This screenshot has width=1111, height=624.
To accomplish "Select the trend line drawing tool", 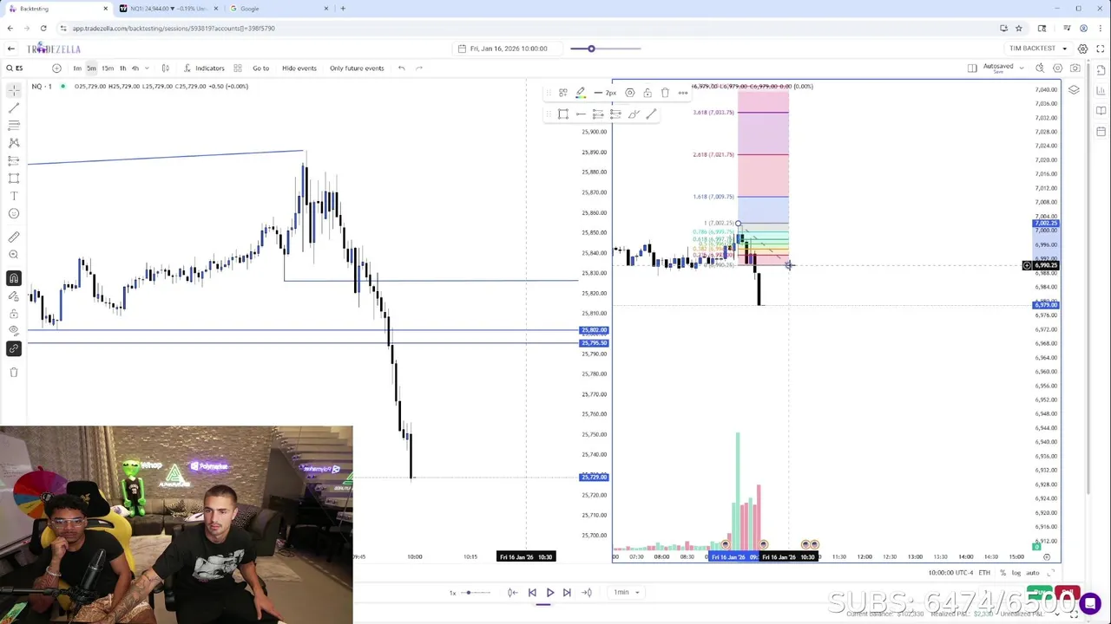I will pyautogui.click(x=14, y=107).
